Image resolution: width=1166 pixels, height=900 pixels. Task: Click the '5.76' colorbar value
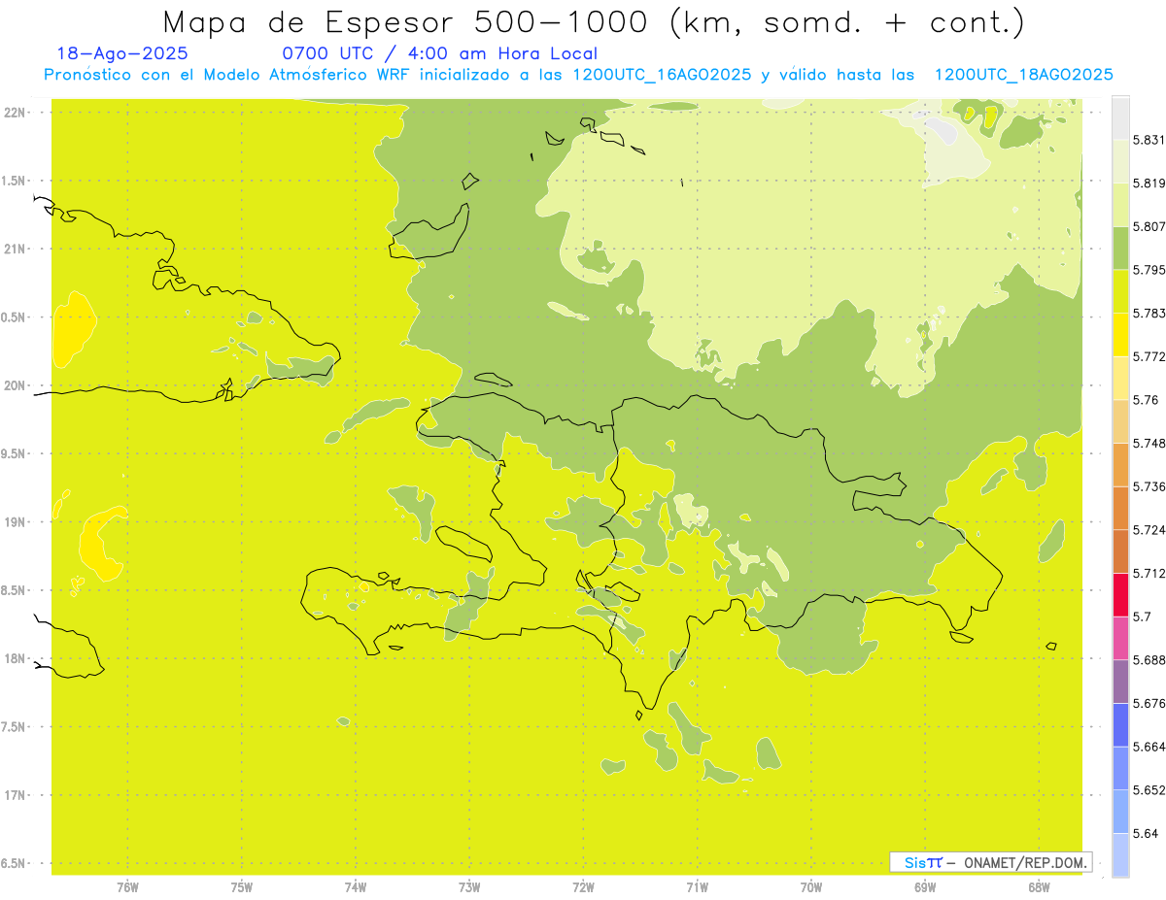click(x=1145, y=400)
